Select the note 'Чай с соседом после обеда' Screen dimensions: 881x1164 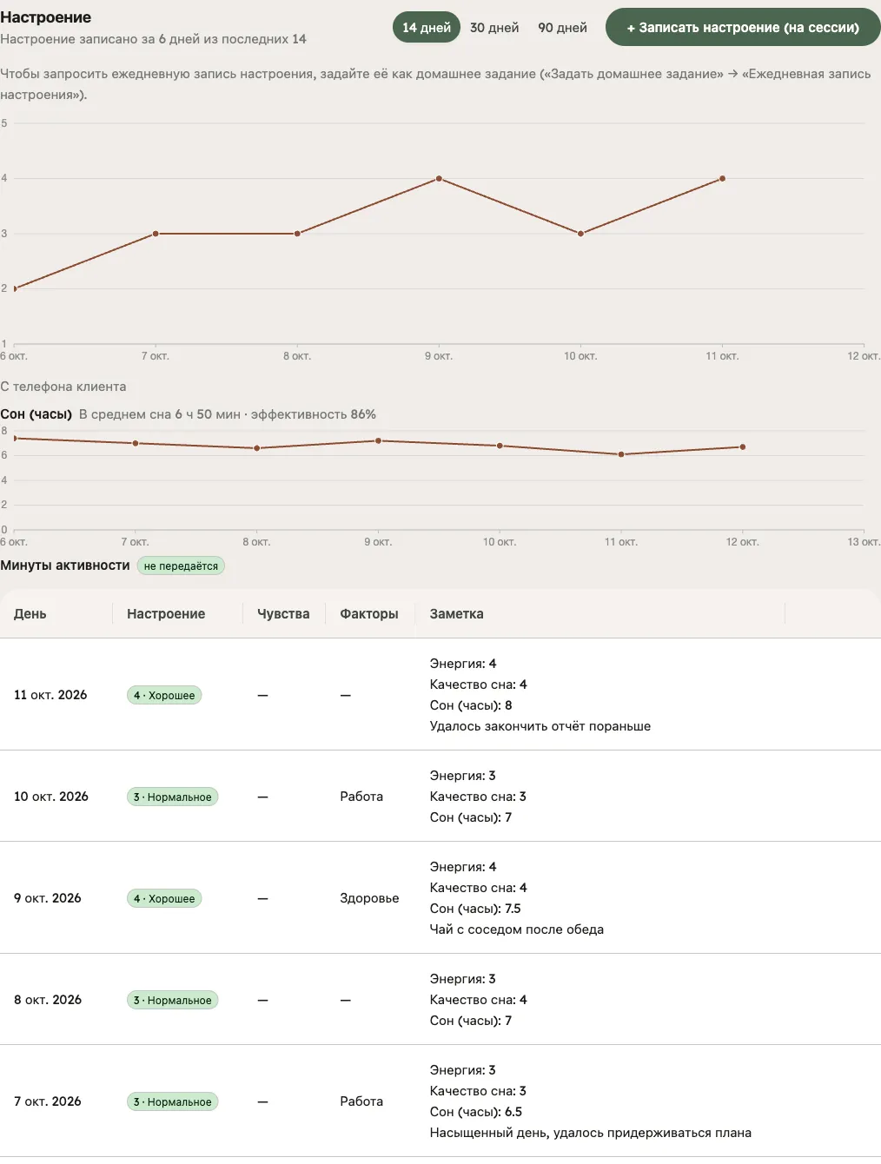[517, 929]
